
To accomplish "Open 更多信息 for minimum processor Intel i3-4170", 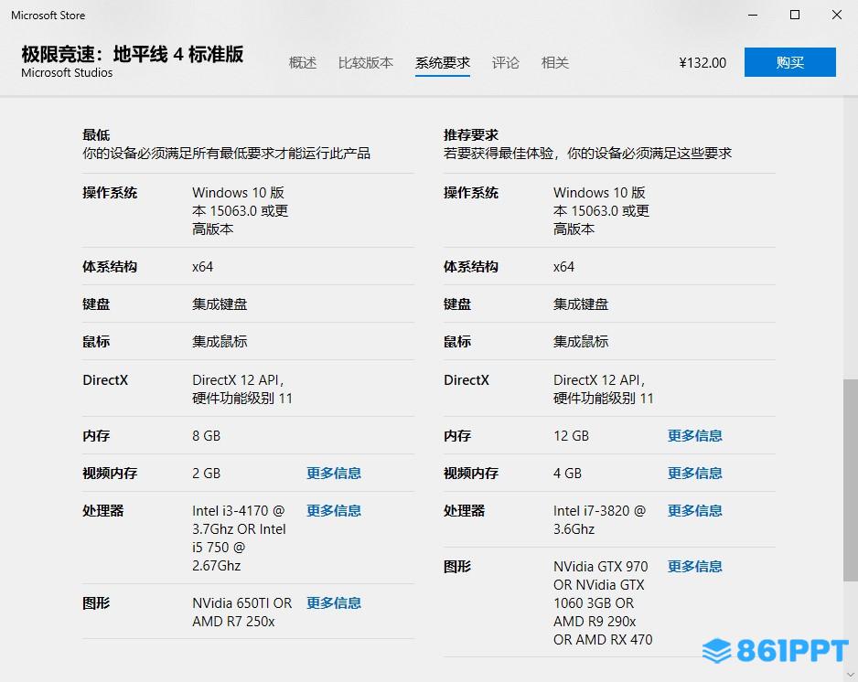I will tap(333, 510).
